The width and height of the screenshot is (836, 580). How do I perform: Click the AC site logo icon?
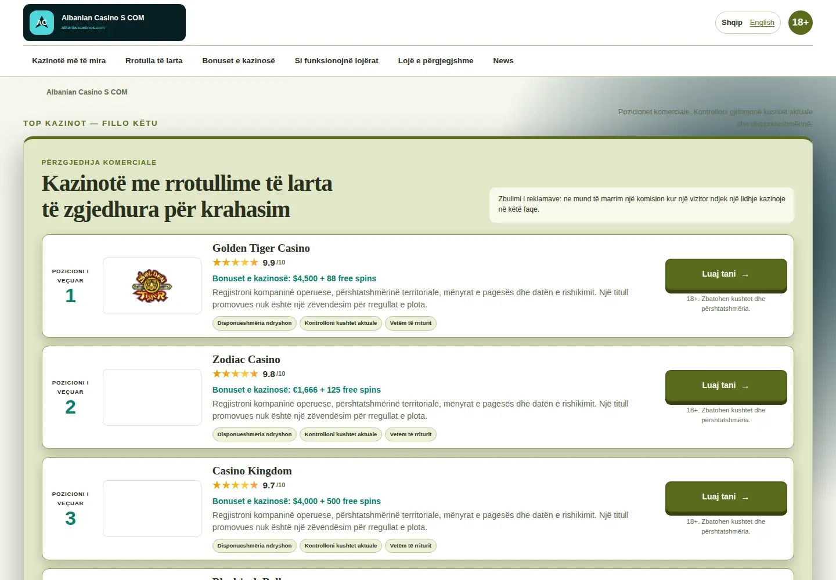pos(42,23)
